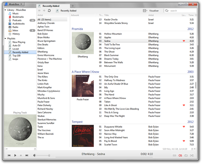
Task: Sort by the Time column header
Action: (x=191, y=15)
